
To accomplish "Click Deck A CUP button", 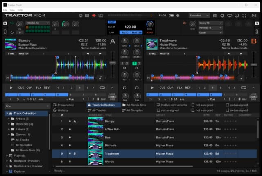I will tap(29, 87).
